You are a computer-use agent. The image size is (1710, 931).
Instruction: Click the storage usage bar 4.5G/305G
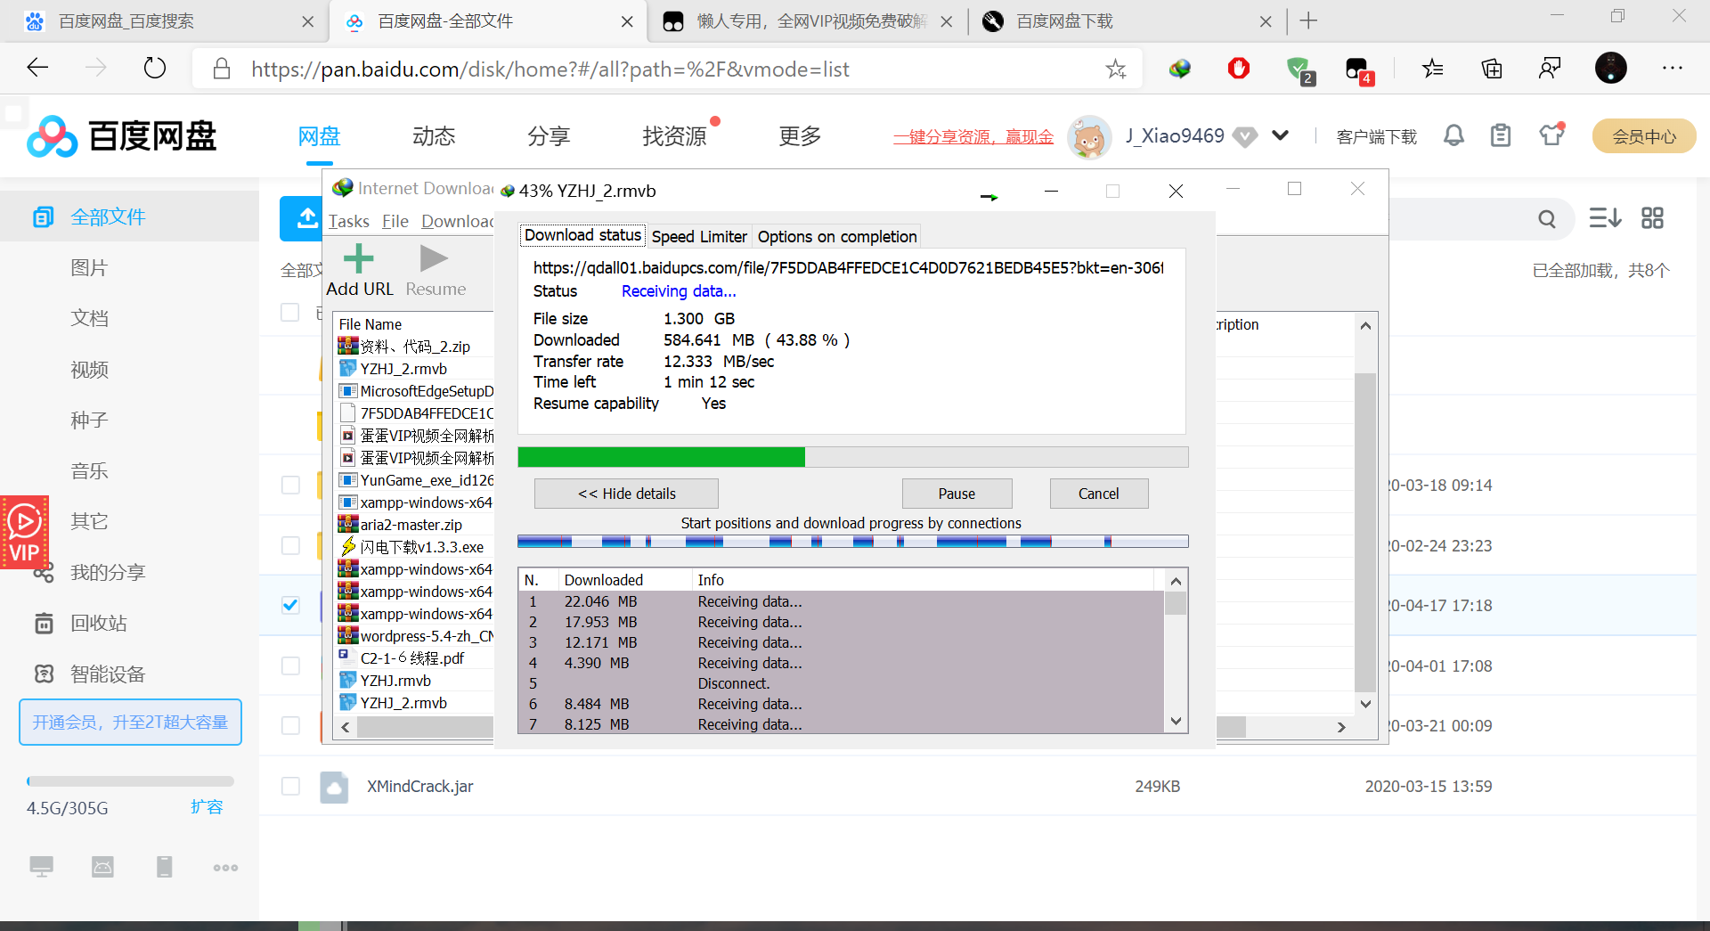[x=130, y=781]
